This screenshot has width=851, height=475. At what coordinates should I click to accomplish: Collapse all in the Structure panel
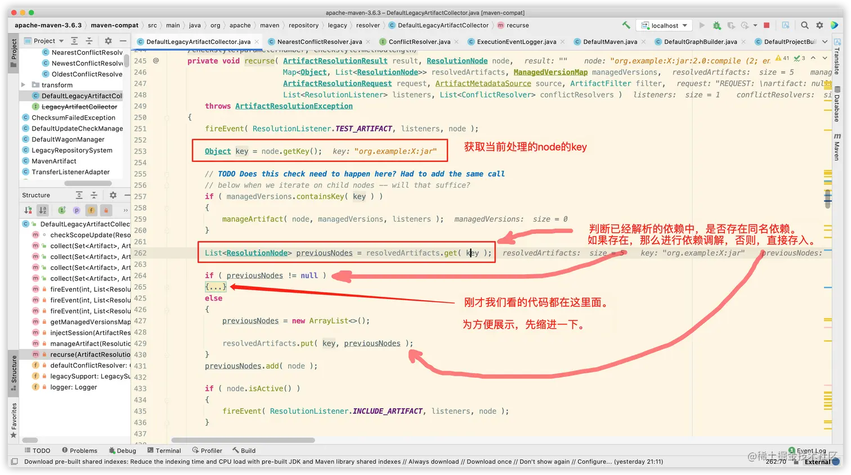(93, 195)
